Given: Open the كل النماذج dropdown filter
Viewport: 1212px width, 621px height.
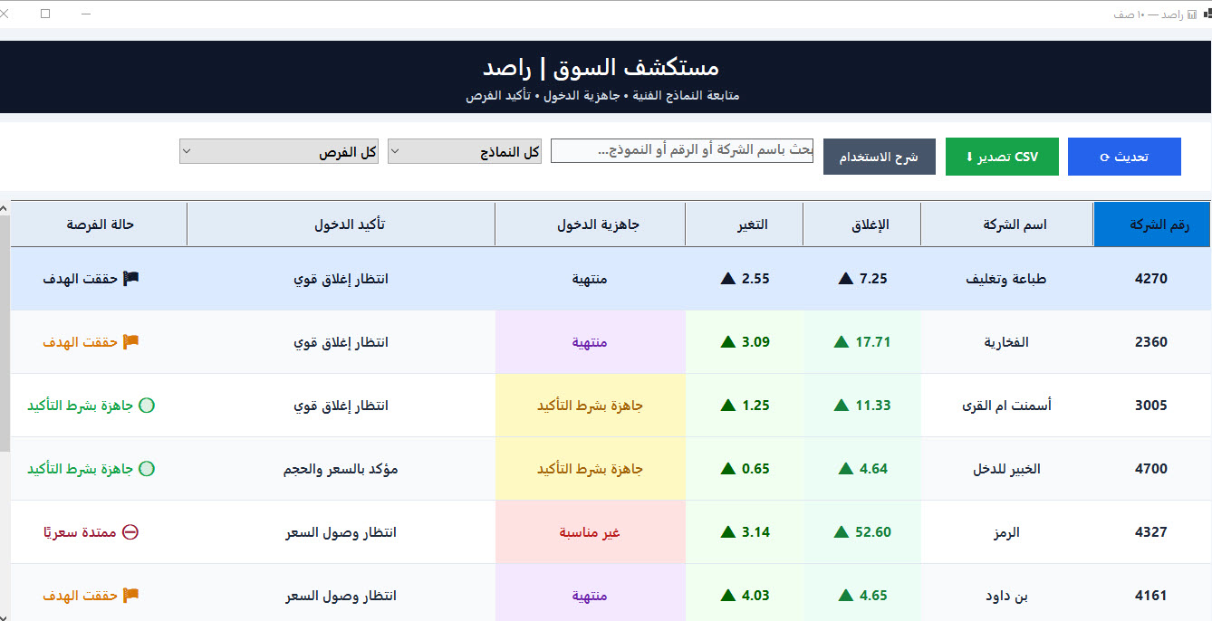Looking at the screenshot, I should (x=465, y=152).
